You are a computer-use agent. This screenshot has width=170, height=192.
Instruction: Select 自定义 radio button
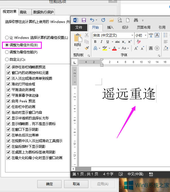point(7,60)
